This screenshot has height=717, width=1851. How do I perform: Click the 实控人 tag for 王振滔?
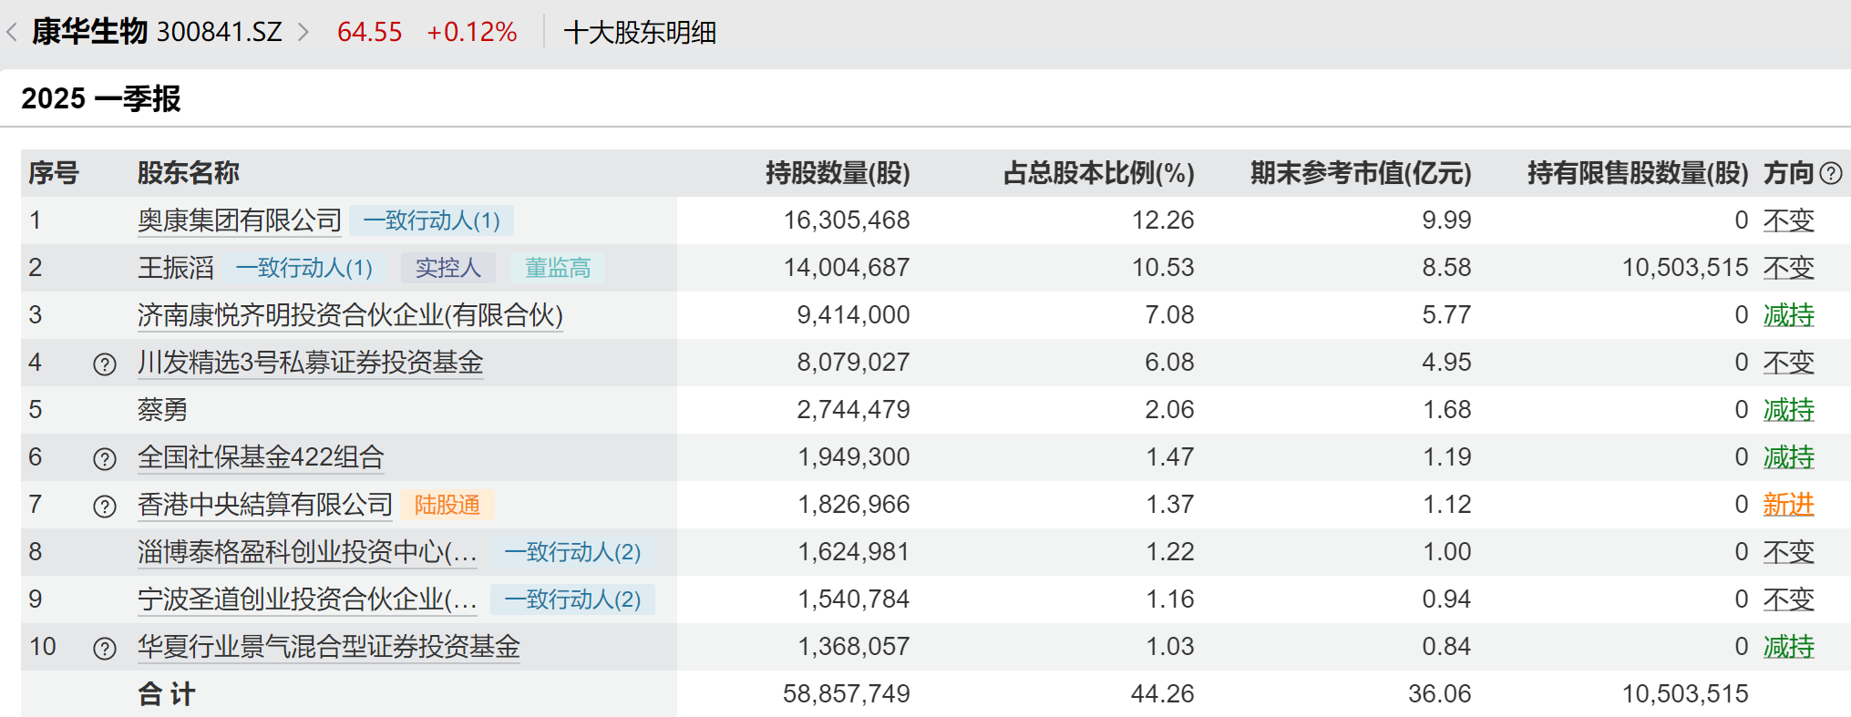[x=447, y=268]
